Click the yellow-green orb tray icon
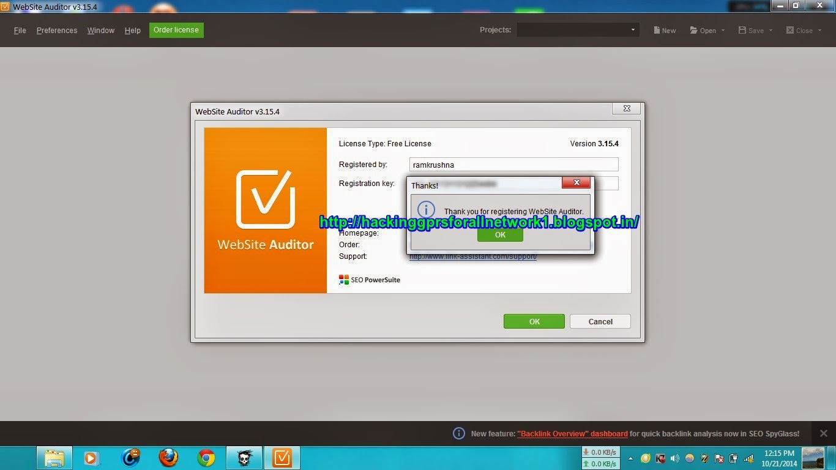The width and height of the screenshot is (836, 470). click(x=645, y=458)
